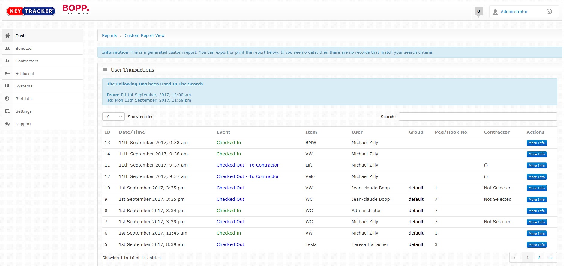Focus the table Search field
The width and height of the screenshot is (564, 266).
click(x=478, y=117)
